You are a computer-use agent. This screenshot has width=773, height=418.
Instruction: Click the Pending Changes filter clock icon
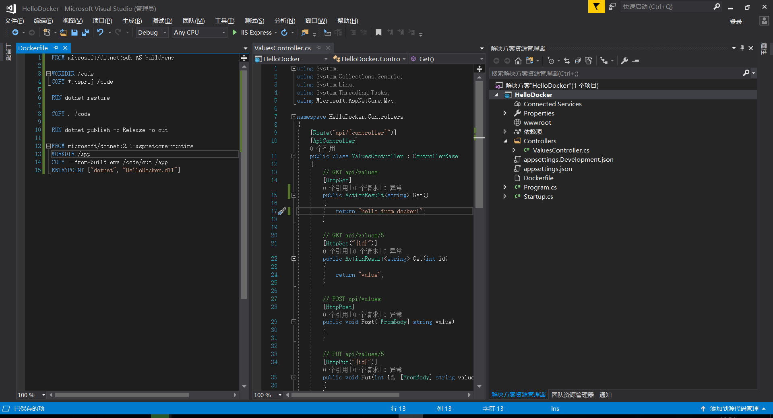click(551, 61)
